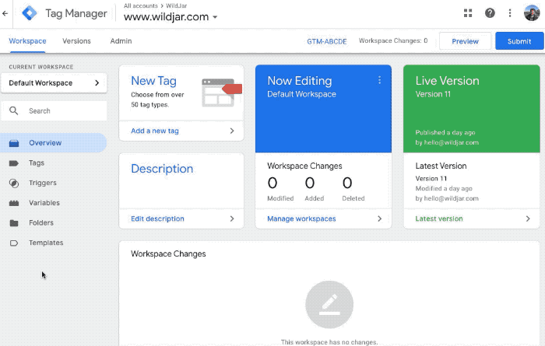Open the Now Editing three-dot menu
Image resolution: width=545 pixels, height=346 pixels.
point(380,80)
